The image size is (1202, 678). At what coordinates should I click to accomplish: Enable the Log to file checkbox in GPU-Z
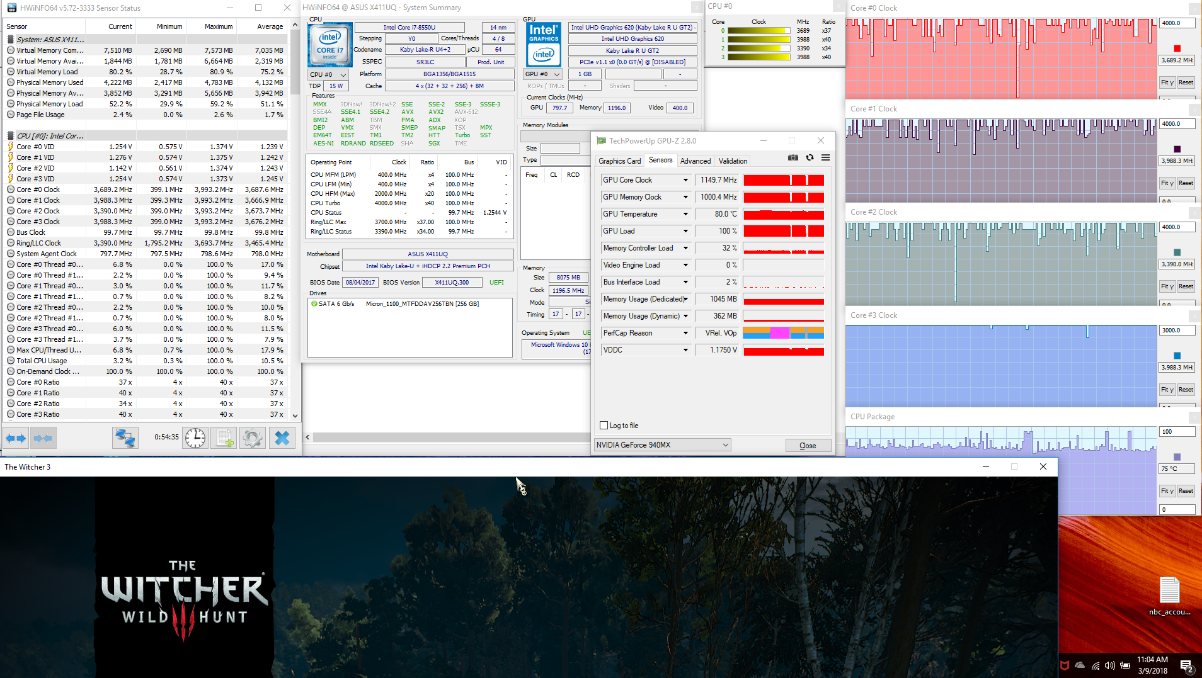pyautogui.click(x=604, y=426)
